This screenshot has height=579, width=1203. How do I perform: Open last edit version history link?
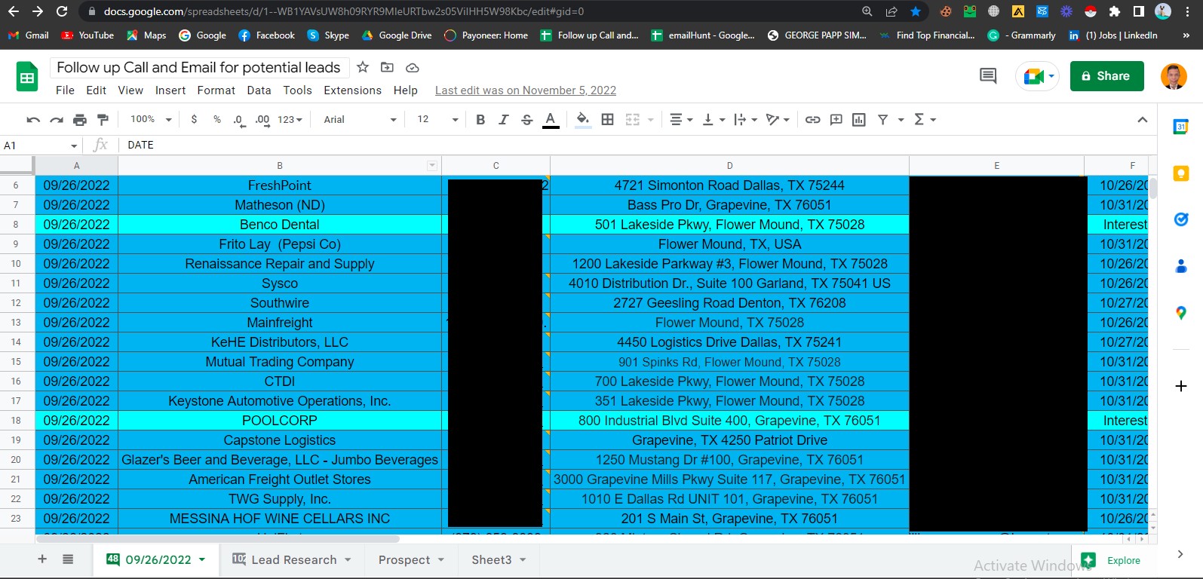526,90
